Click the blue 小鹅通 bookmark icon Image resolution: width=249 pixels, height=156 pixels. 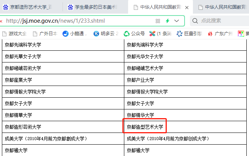(66, 34)
